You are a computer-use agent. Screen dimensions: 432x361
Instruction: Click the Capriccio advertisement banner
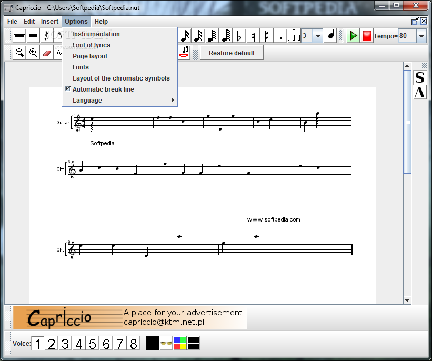(130, 317)
